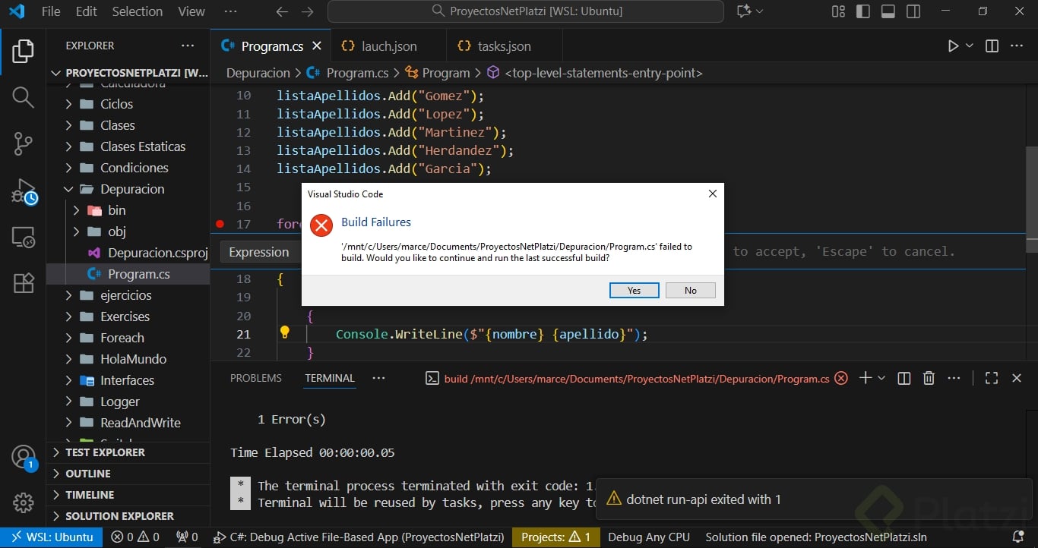
Task: Open the Selection menu
Action: click(x=138, y=11)
